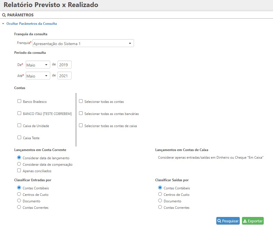Check Selecionar todas as contas bancárias
273x226 pixels.
(81, 113)
